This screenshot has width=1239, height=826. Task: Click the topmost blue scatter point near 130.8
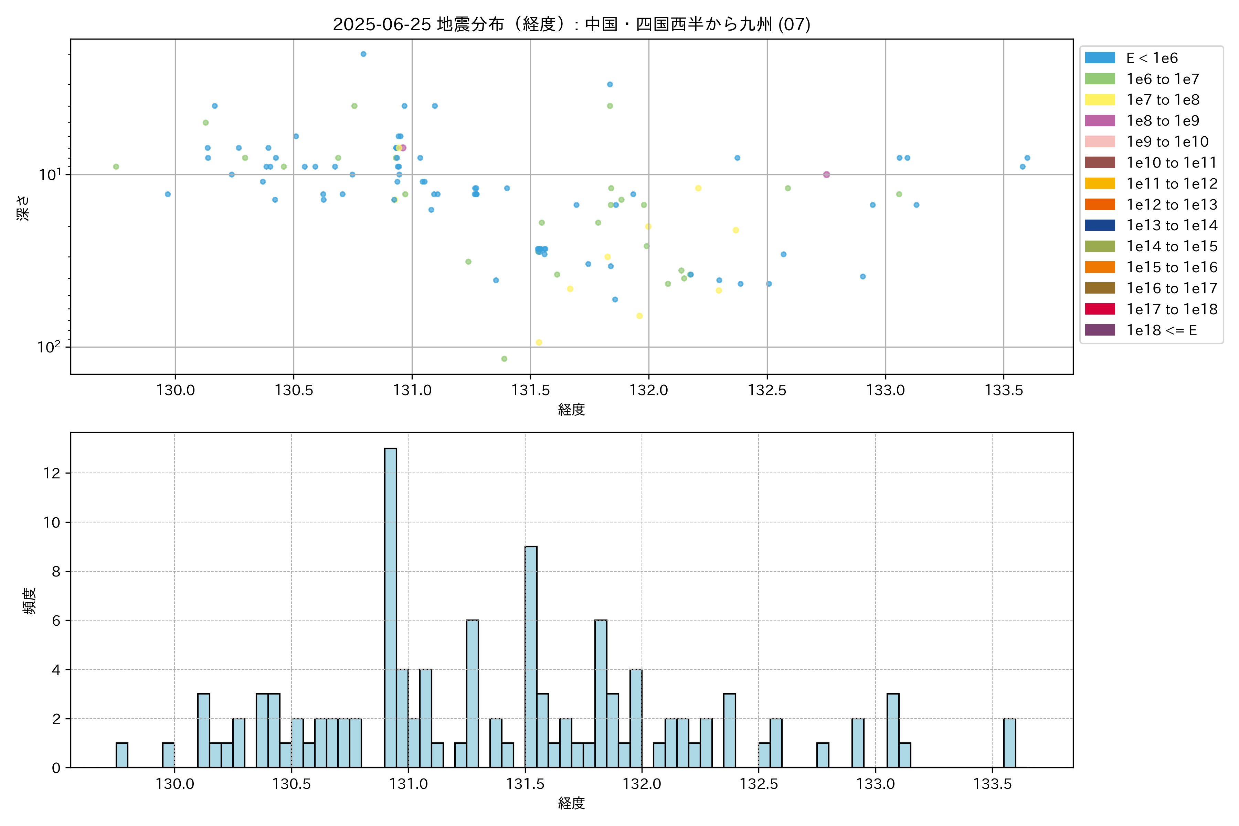point(363,54)
